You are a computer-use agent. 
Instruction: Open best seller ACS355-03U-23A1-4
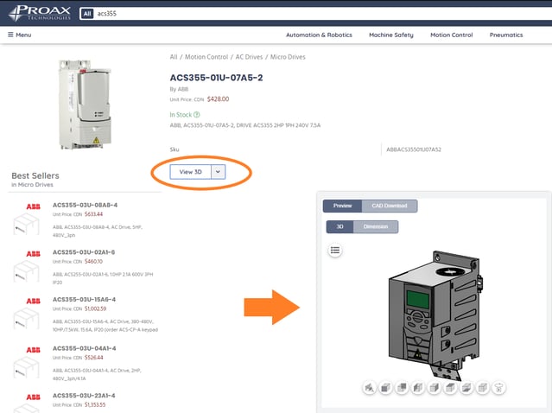[84, 396]
